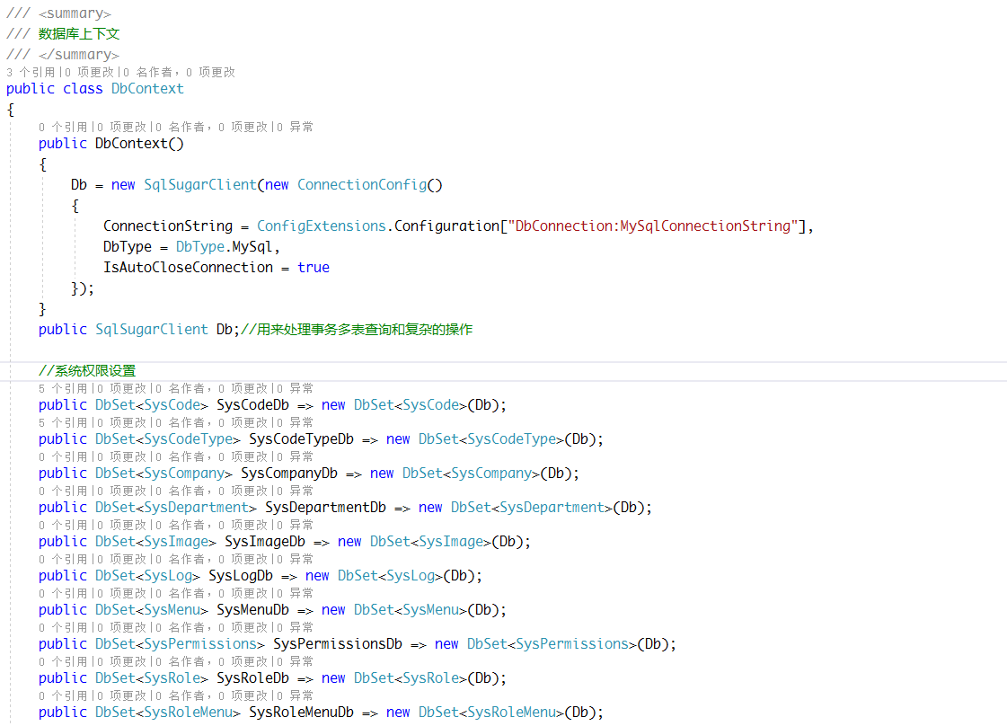Click the CodeLens above SysRoleMenuDb

pos(176,695)
